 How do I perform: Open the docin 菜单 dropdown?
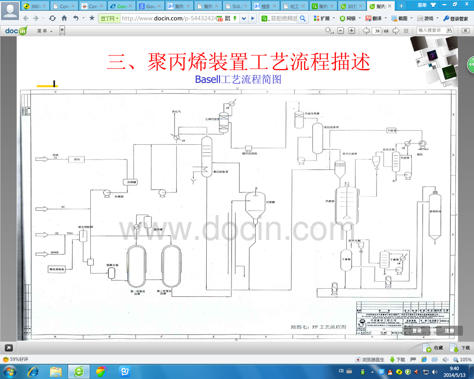[45, 31]
